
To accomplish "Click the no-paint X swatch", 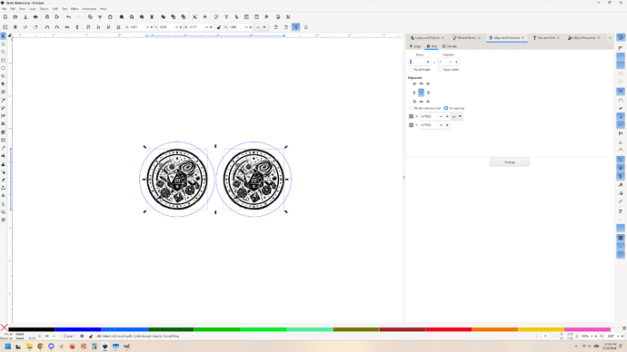I will pos(4,328).
